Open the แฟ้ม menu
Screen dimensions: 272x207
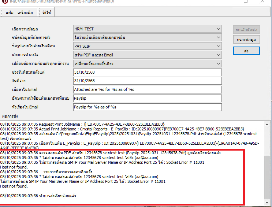tap(10, 13)
